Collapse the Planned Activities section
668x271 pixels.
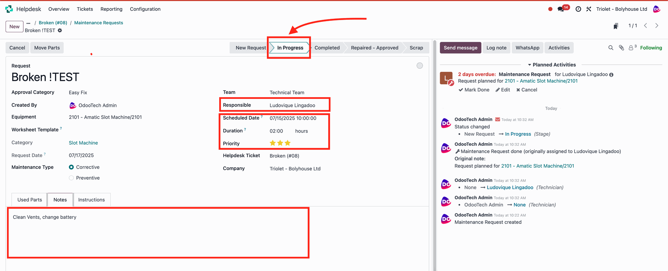click(551, 65)
